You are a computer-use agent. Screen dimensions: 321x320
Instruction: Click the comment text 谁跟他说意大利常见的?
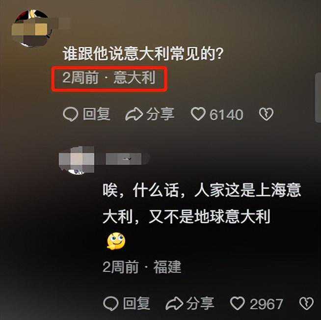point(143,53)
